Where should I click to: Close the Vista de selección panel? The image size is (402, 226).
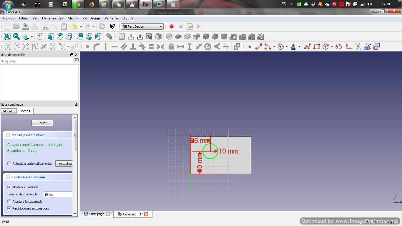(76, 55)
